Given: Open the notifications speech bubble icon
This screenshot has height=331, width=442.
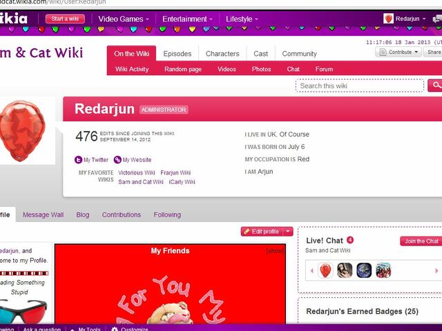Looking at the screenshot, I should (437, 19).
